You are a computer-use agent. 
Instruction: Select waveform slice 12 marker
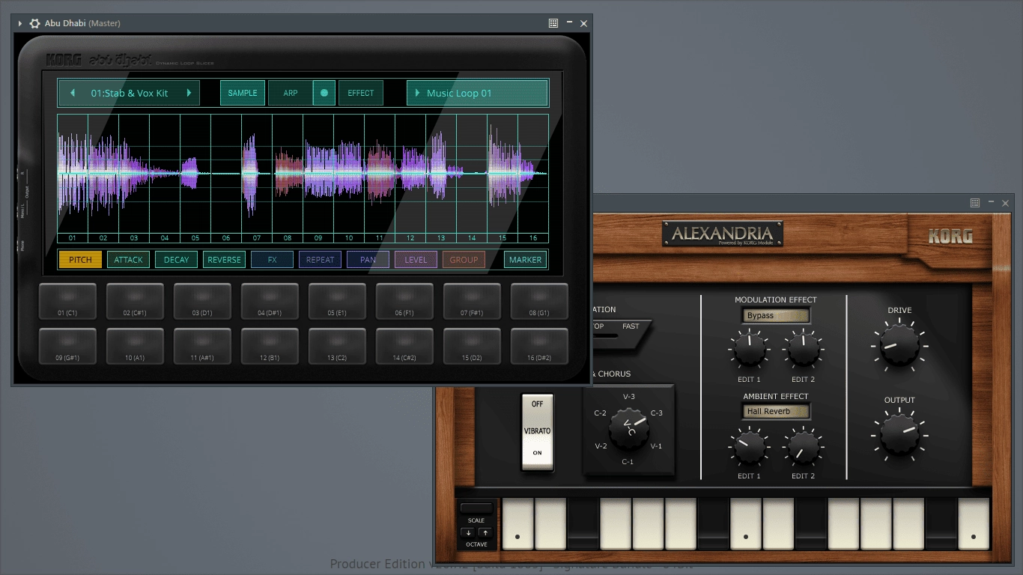pos(410,238)
